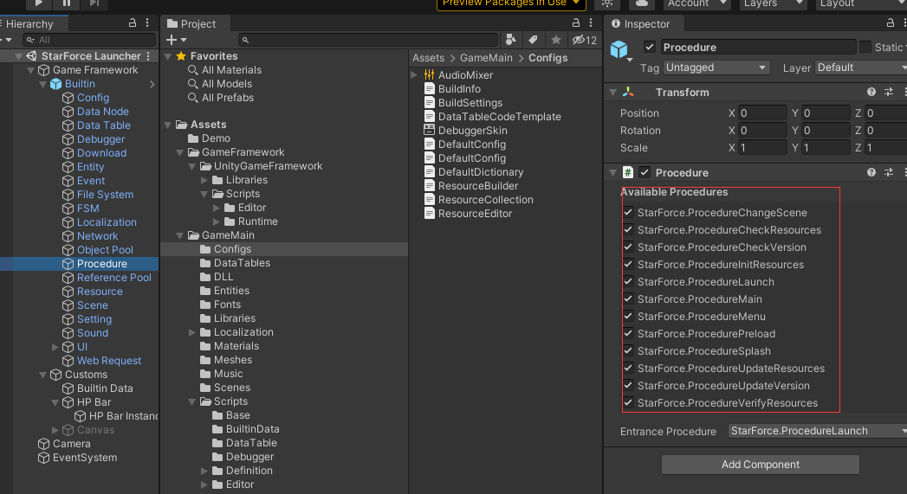Select the DataTables folder
Screen dimensions: 907x494
click(242, 263)
